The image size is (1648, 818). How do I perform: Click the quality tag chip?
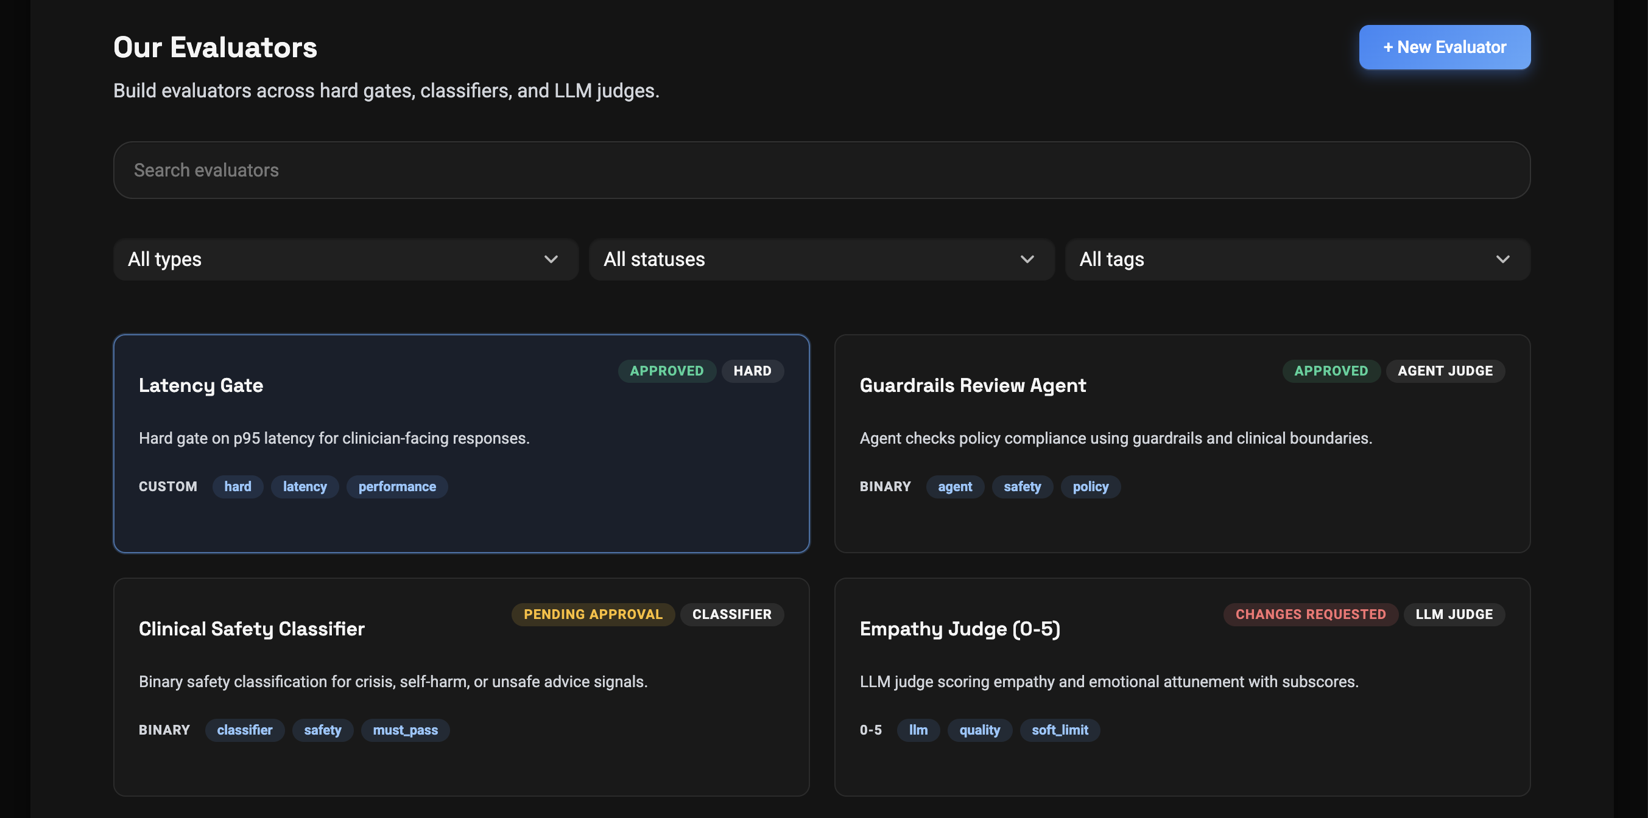click(x=979, y=730)
